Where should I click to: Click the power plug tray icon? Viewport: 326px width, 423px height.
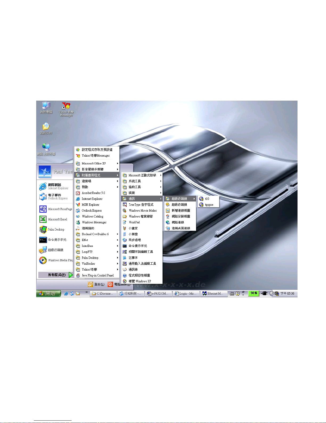[x=264, y=293]
